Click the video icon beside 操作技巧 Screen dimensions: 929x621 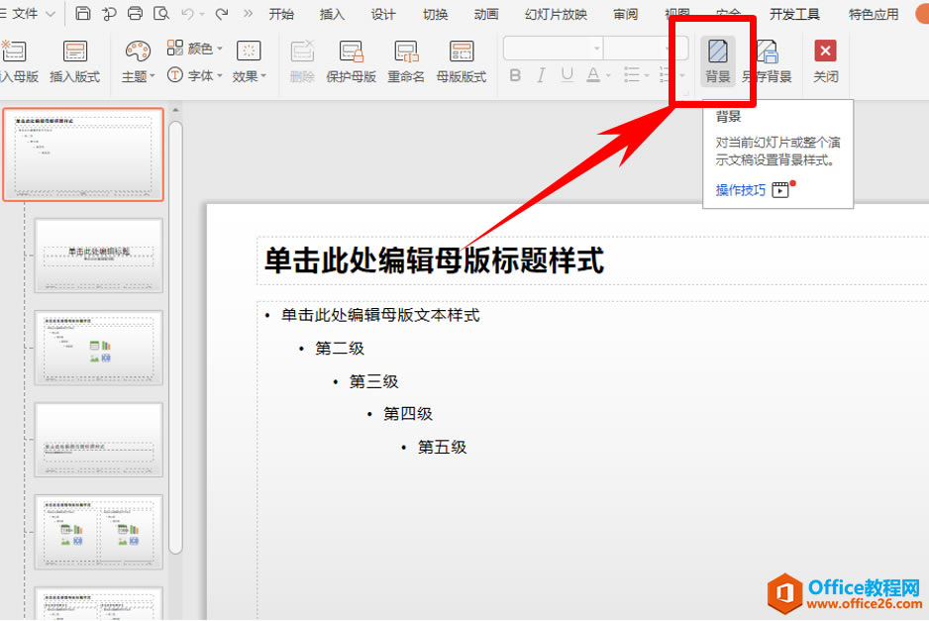point(780,189)
